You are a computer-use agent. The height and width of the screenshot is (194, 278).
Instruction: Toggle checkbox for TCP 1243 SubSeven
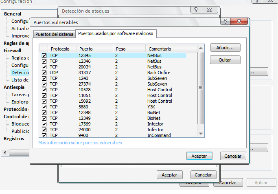(44, 78)
